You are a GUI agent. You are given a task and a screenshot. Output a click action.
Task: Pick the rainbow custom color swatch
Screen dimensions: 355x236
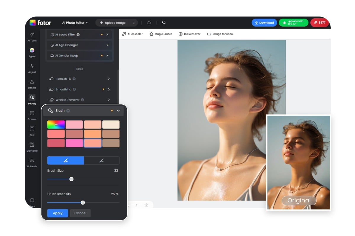[x=56, y=124]
